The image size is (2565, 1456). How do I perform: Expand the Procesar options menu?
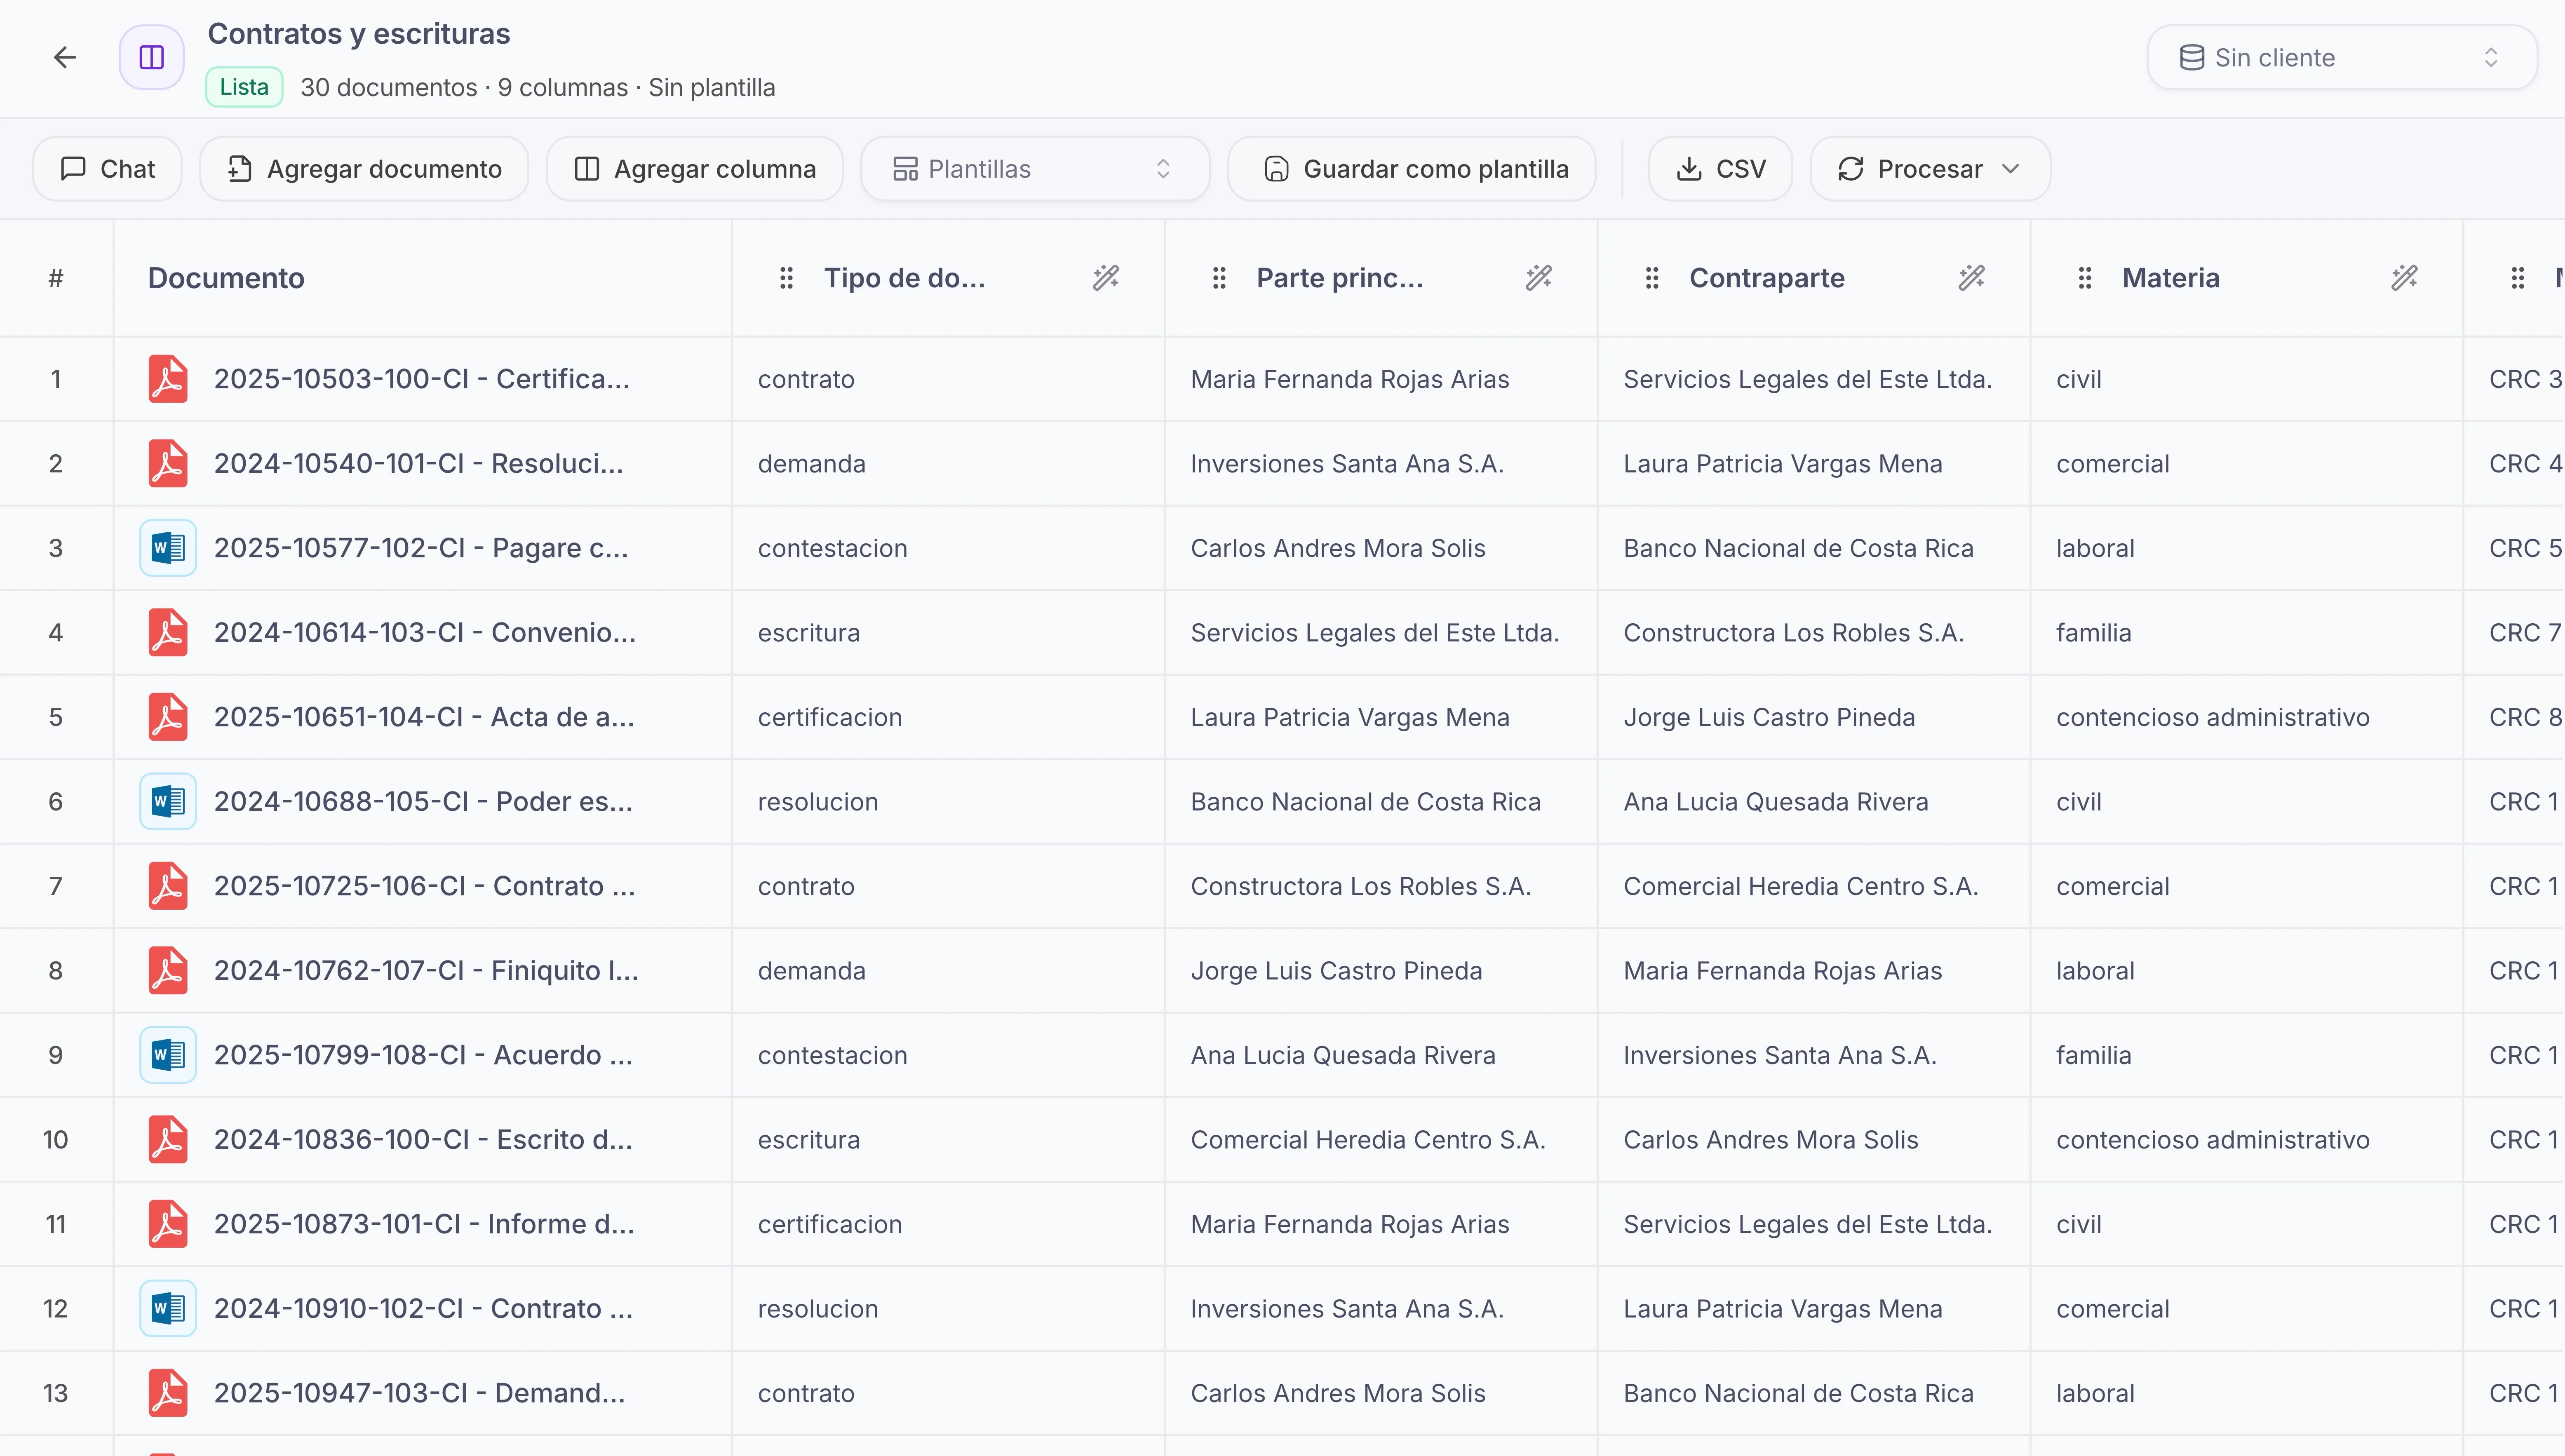(x=1930, y=169)
